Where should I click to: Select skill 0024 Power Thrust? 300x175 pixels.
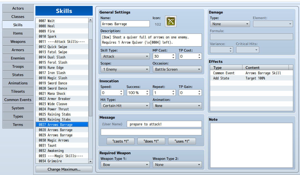[62, 109]
